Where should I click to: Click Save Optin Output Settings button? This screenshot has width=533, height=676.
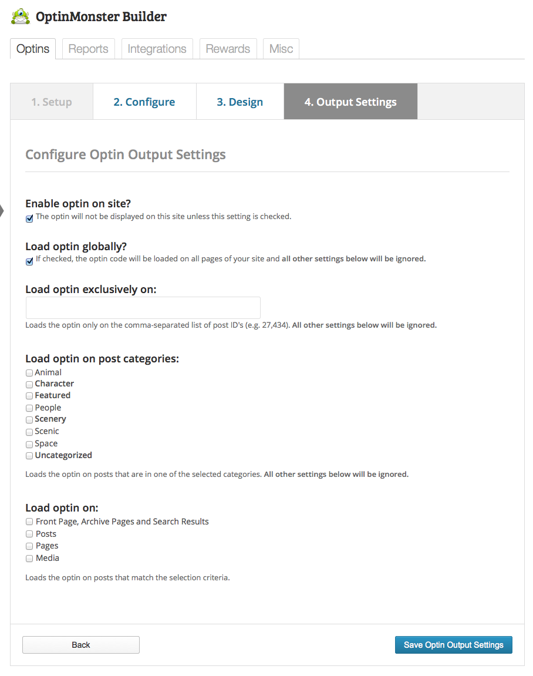click(453, 645)
